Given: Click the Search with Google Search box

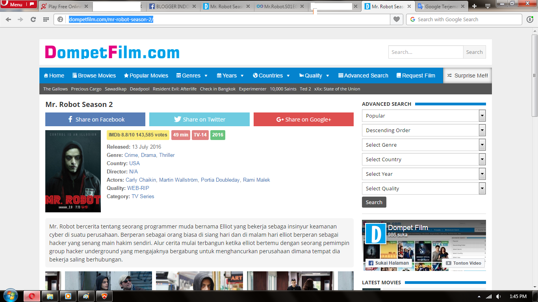Looking at the screenshot, I should point(465,19).
